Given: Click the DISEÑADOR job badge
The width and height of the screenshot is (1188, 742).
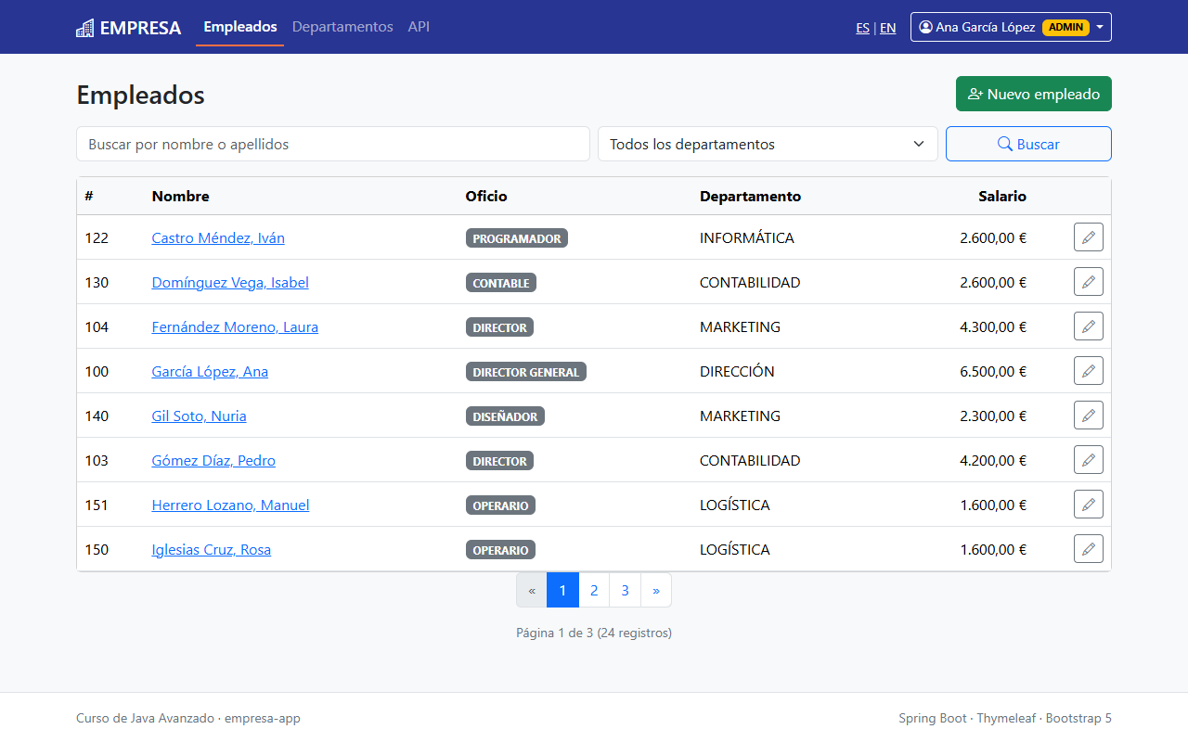Looking at the screenshot, I should pyautogui.click(x=505, y=416).
